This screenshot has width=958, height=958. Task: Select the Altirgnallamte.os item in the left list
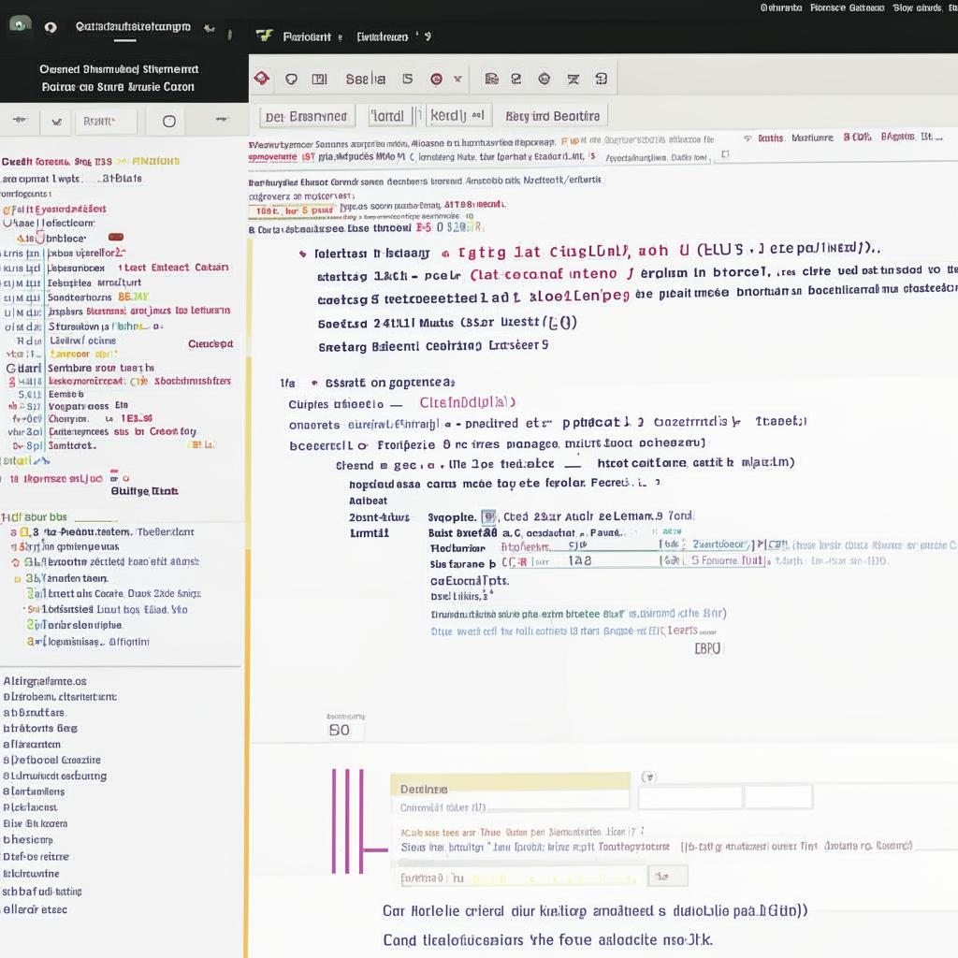[x=45, y=681]
